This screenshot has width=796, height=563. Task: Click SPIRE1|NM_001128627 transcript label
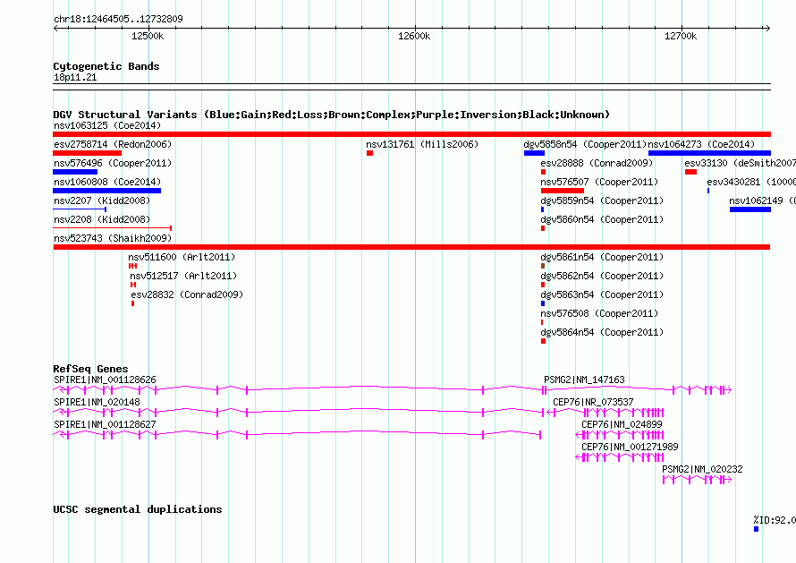click(105, 424)
